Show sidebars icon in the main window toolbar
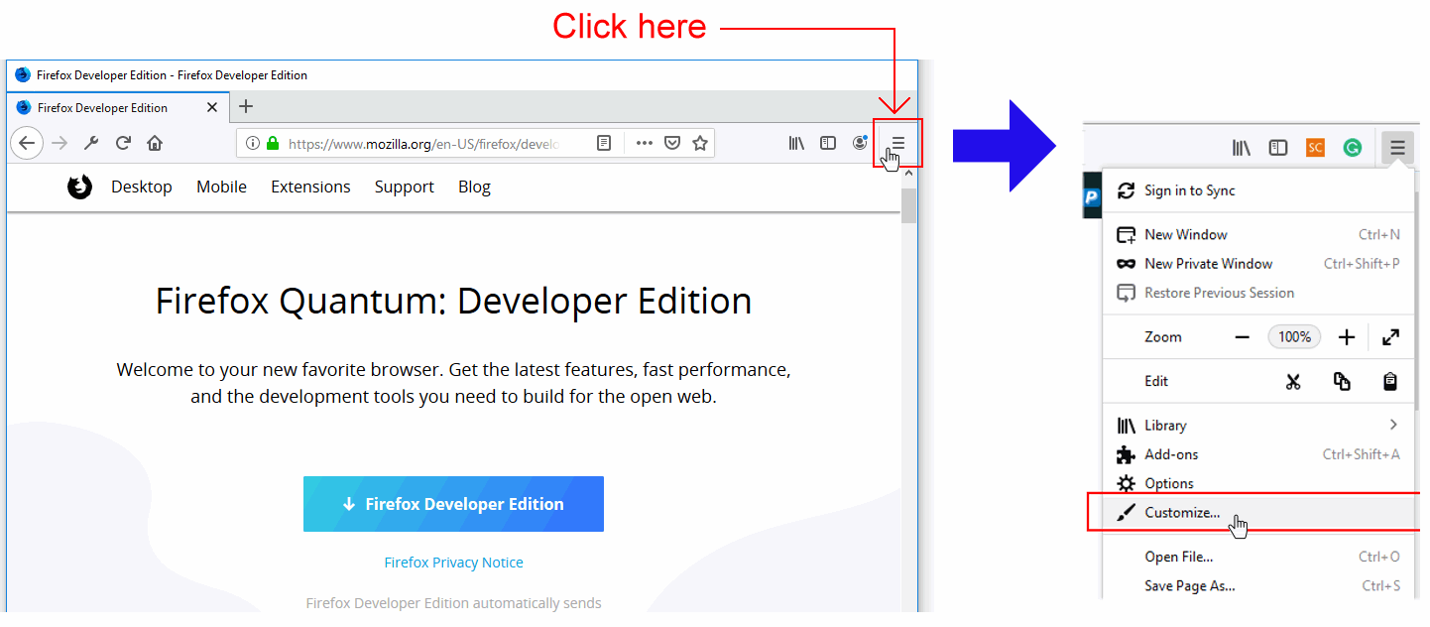Screen dimensions: 1430x627 [828, 143]
